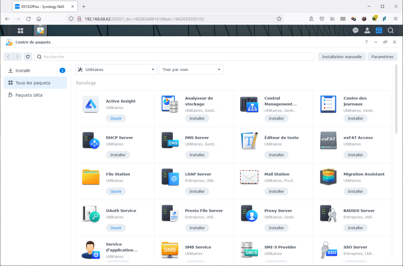
Task: Click the Installation manuelle button
Action: (342, 57)
